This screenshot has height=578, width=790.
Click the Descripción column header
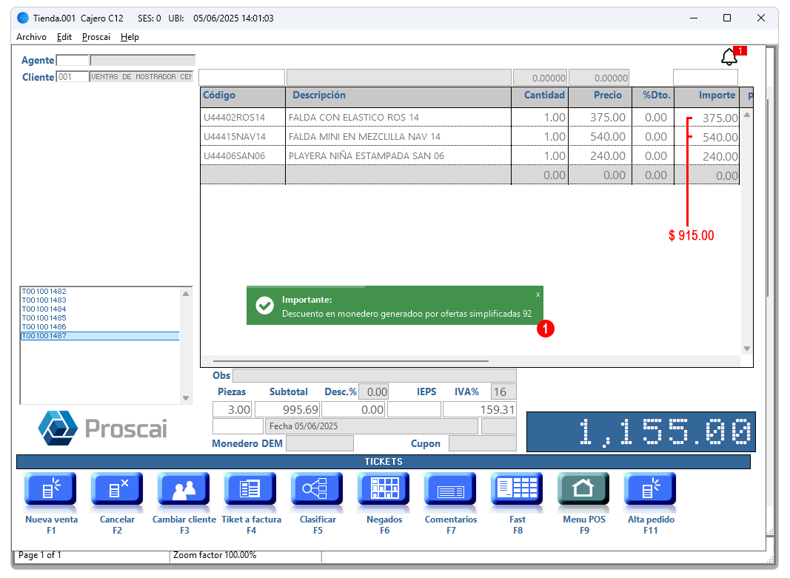pos(398,95)
